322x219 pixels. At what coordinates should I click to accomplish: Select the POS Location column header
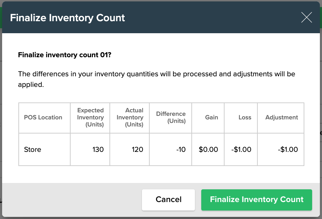43,118
